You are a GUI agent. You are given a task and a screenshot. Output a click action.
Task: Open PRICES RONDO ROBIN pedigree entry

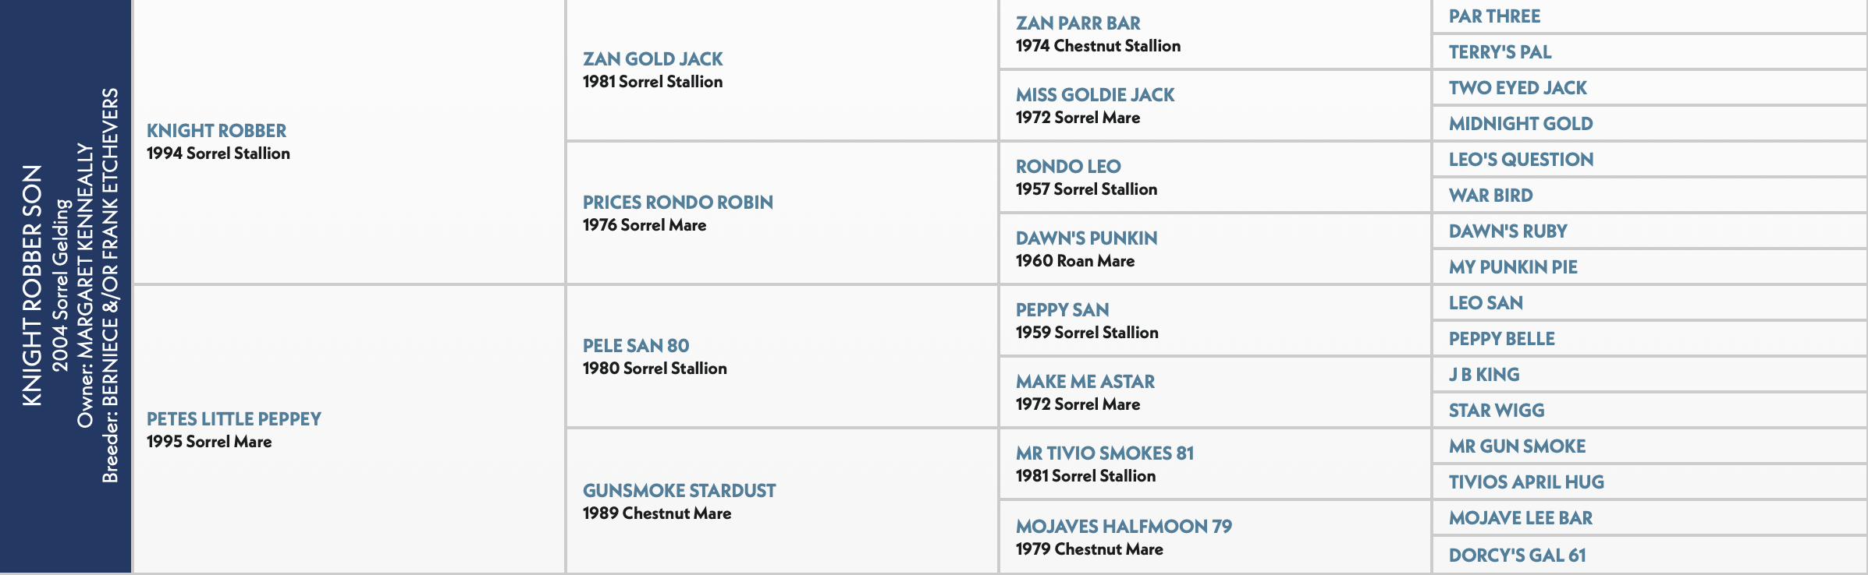pyautogui.click(x=677, y=203)
